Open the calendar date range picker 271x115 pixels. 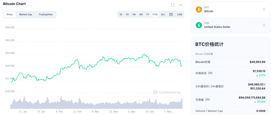[x=171, y=15]
